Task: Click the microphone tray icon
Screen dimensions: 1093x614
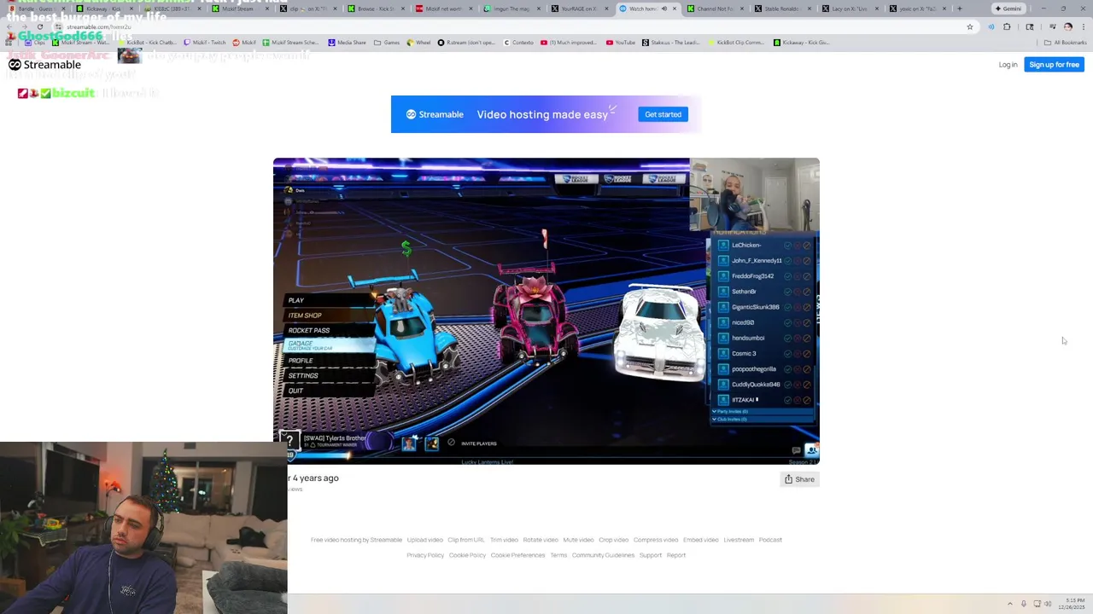Action: 1024,604
